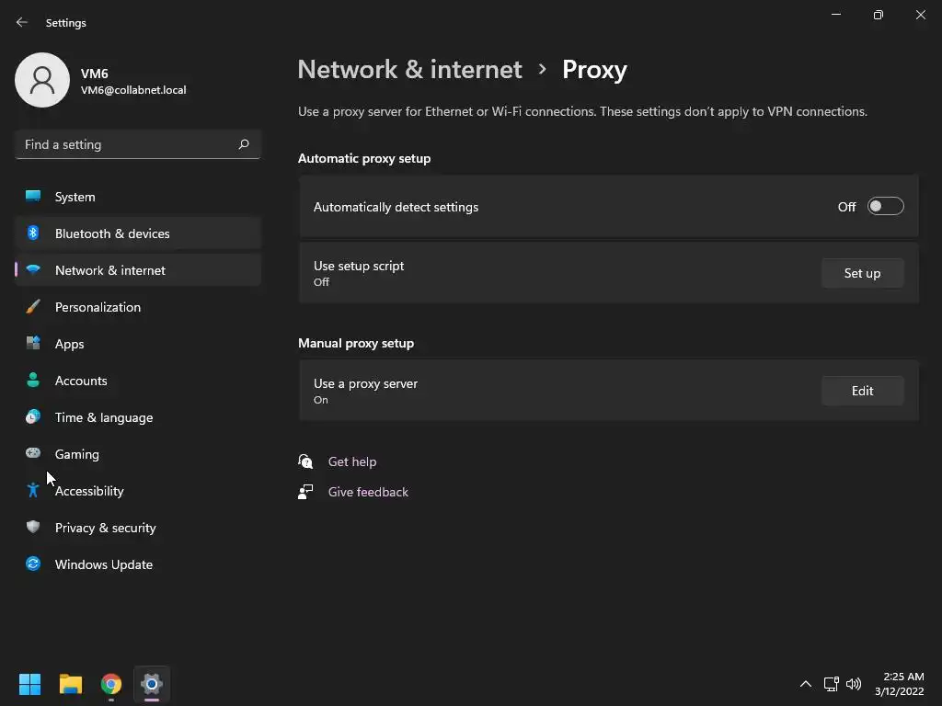This screenshot has height=706, width=942.
Task: Navigate back with the back arrow
Action: (x=22, y=22)
